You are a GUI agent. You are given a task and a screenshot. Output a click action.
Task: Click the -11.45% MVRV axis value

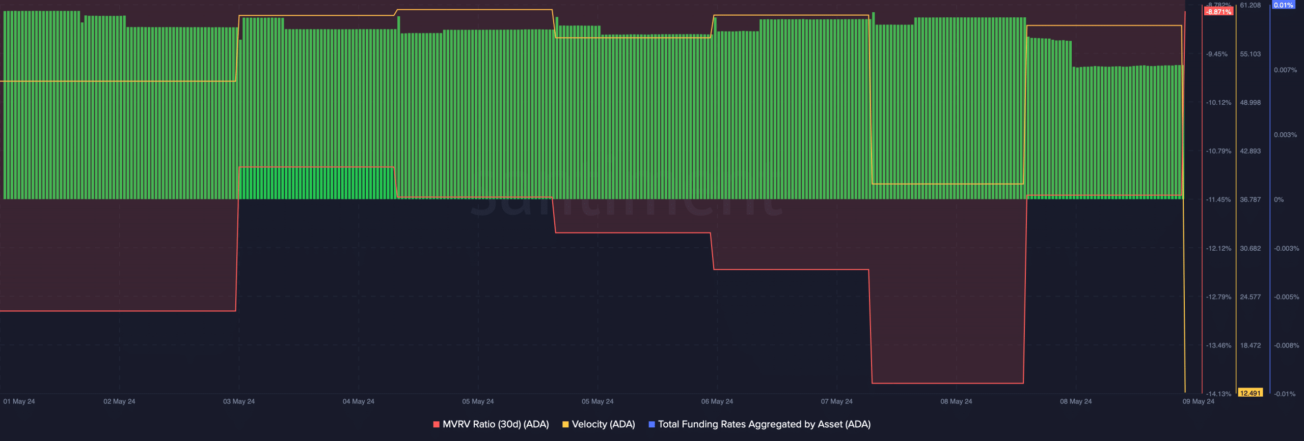coord(1218,200)
